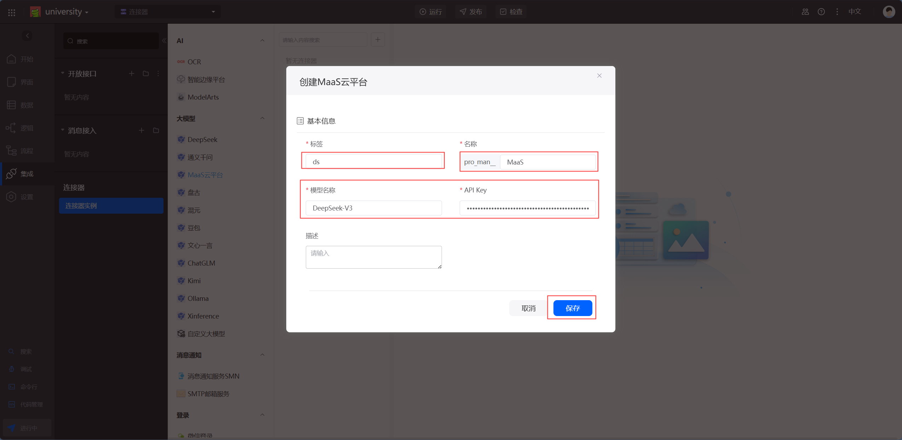Open the app grid launcher icon

point(12,12)
